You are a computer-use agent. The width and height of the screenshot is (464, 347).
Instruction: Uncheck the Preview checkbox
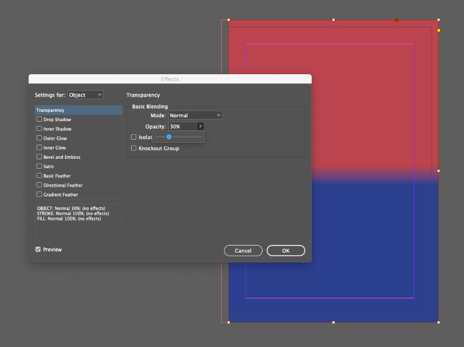(38, 249)
